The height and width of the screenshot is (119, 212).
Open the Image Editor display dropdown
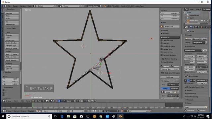coord(198,43)
